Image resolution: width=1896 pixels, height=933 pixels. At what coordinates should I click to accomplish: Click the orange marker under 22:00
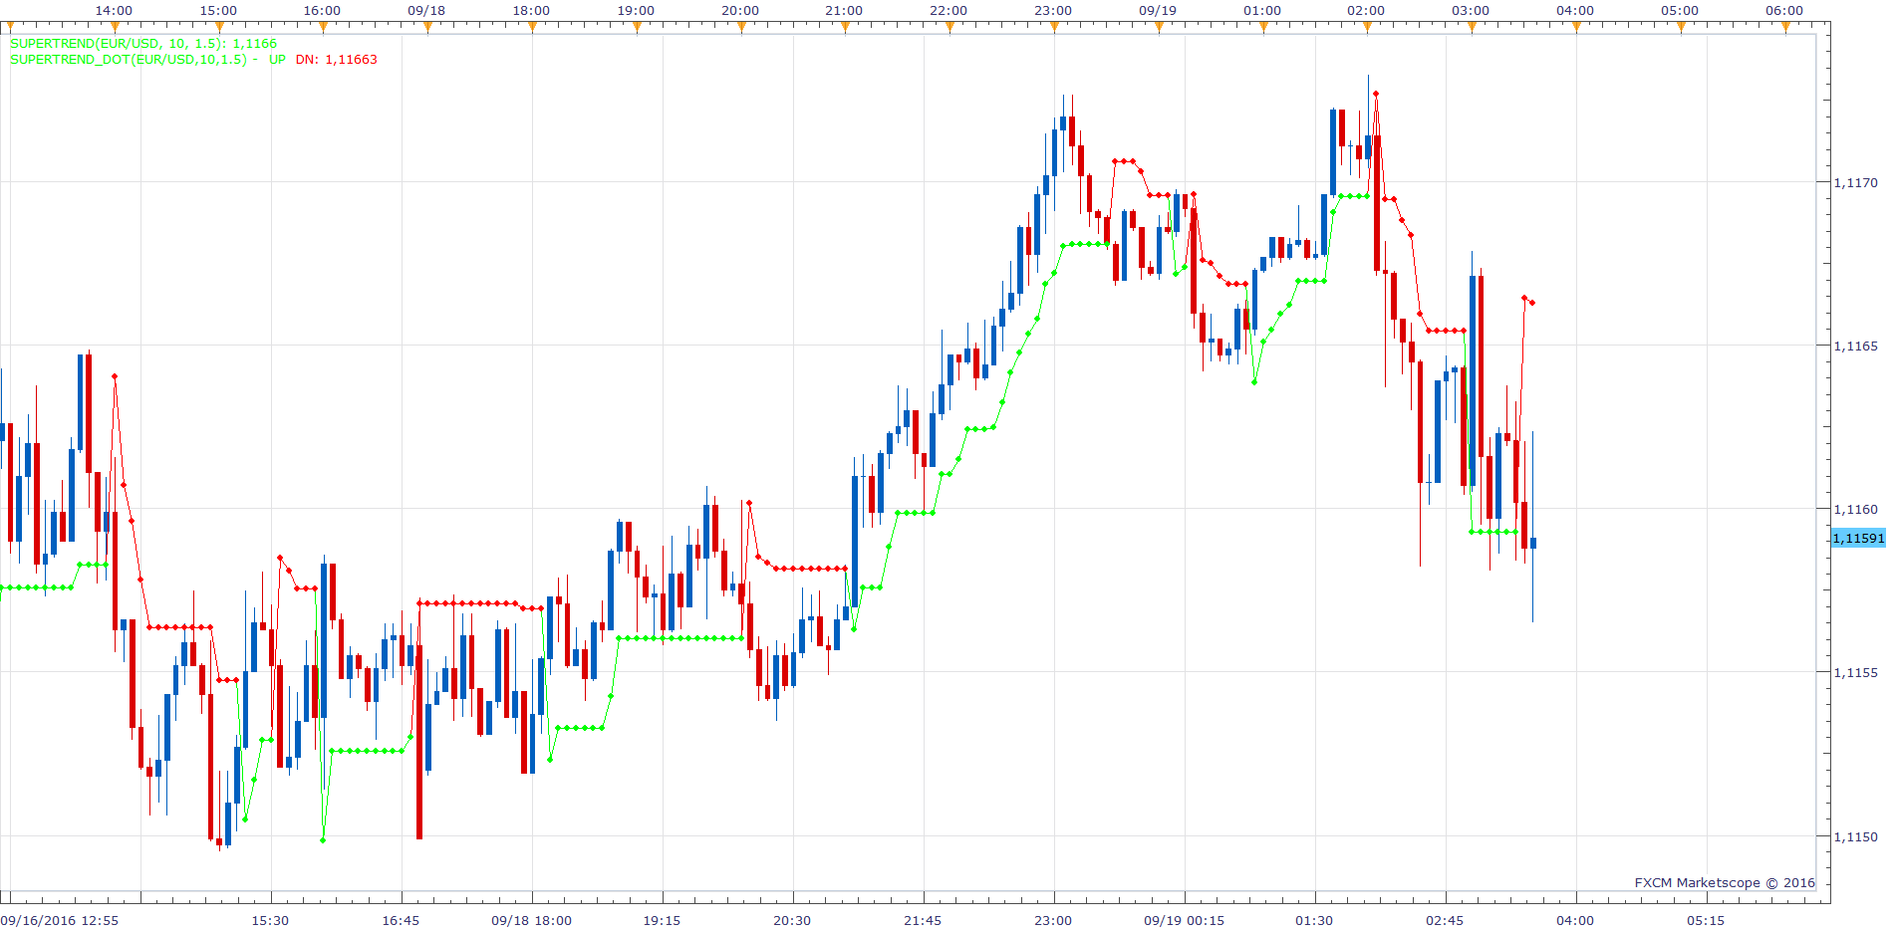[949, 27]
